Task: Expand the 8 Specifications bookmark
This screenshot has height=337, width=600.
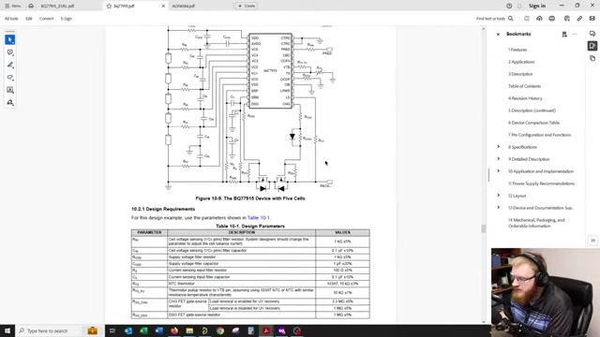Action: (x=498, y=147)
